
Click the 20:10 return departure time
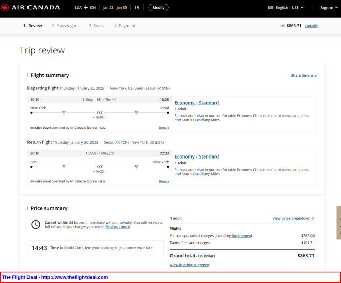35,153
